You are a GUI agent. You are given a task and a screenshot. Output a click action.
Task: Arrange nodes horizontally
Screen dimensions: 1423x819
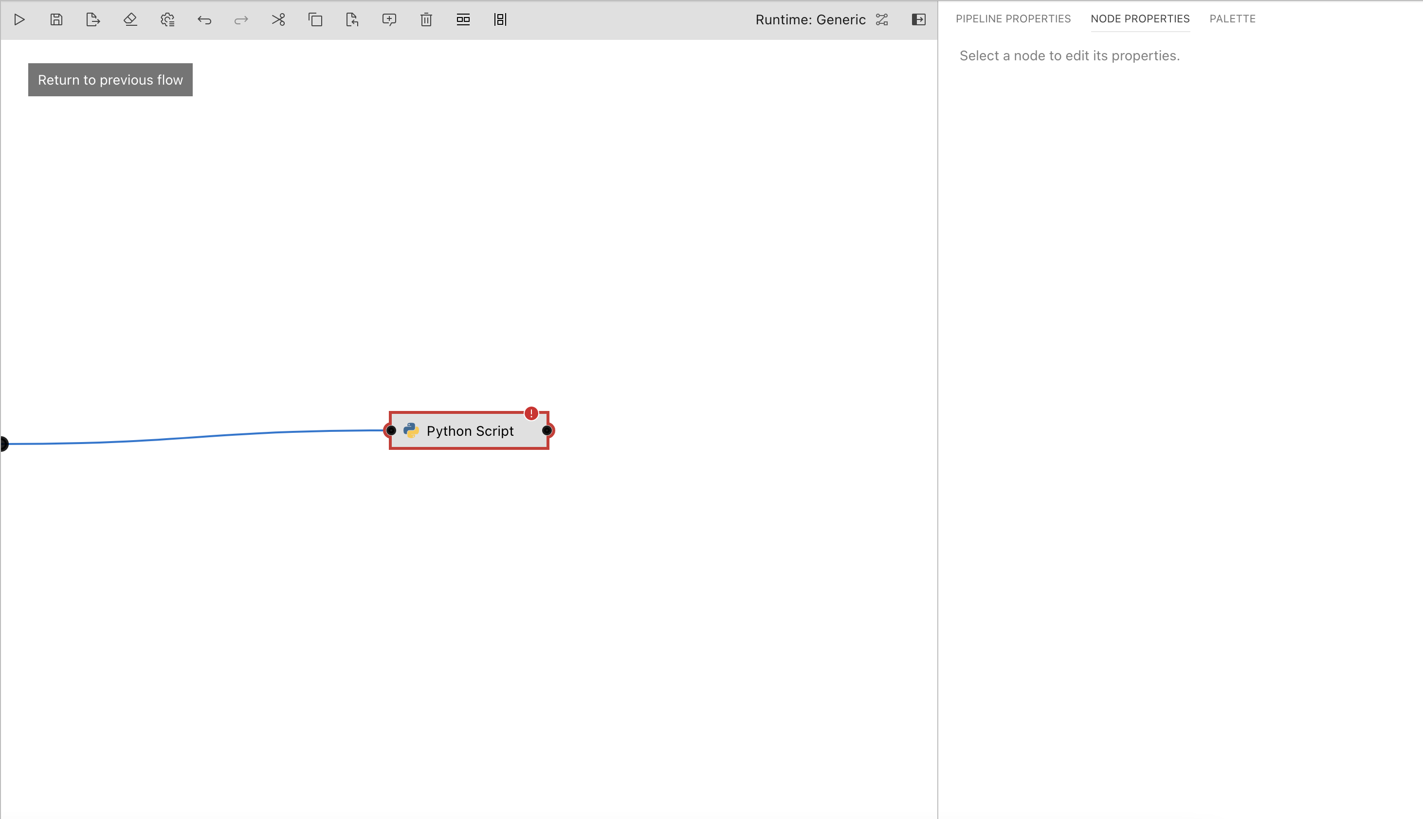(x=463, y=19)
